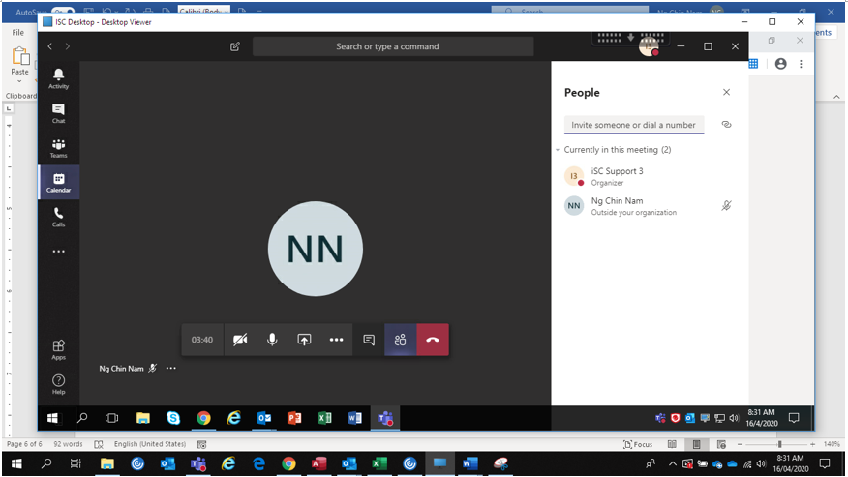
Task: Open Excel on remote taskbar
Action: 324,418
